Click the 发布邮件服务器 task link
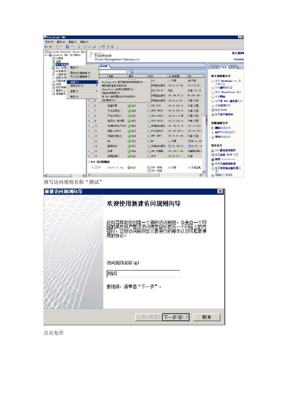 point(224,88)
